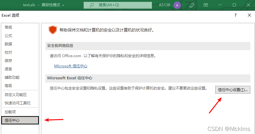The height and width of the screenshot is (134, 255).
Task: Open the purple account avatar A
Action: 177,5
